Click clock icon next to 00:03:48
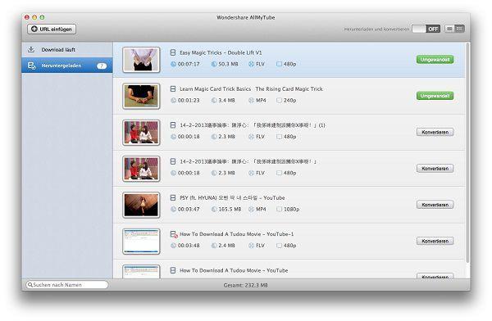 click(x=173, y=246)
